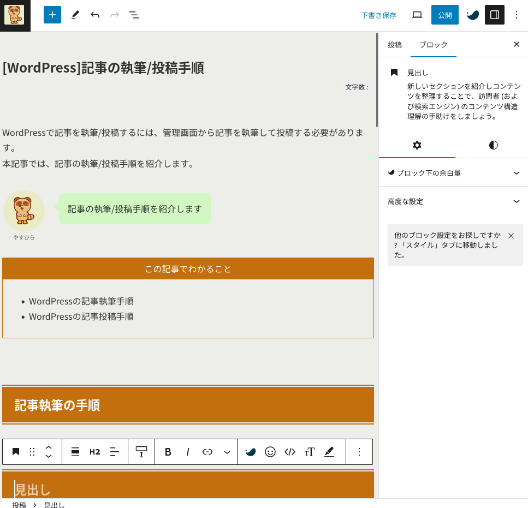Switch to the ブロック tab
Image resolution: width=528 pixels, height=508 pixels.
[x=434, y=45]
